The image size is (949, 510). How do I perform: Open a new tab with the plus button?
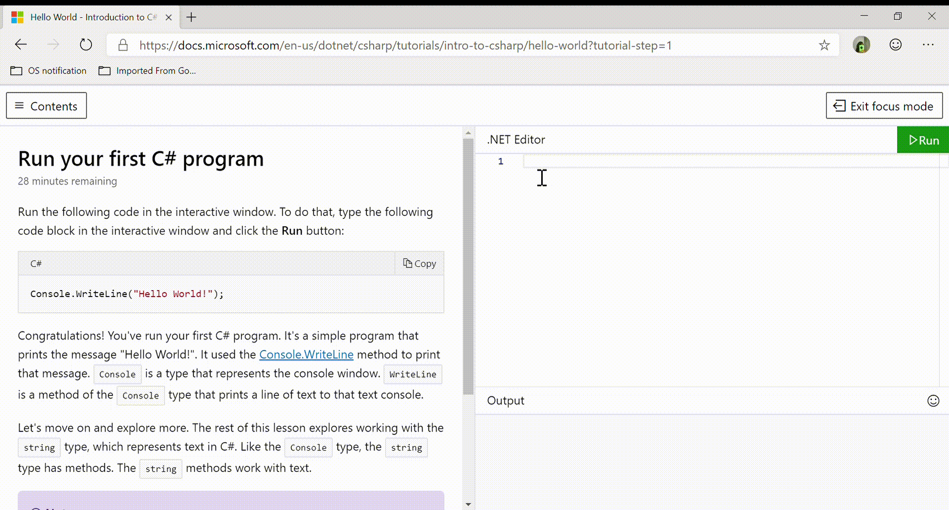coord(191,17)
